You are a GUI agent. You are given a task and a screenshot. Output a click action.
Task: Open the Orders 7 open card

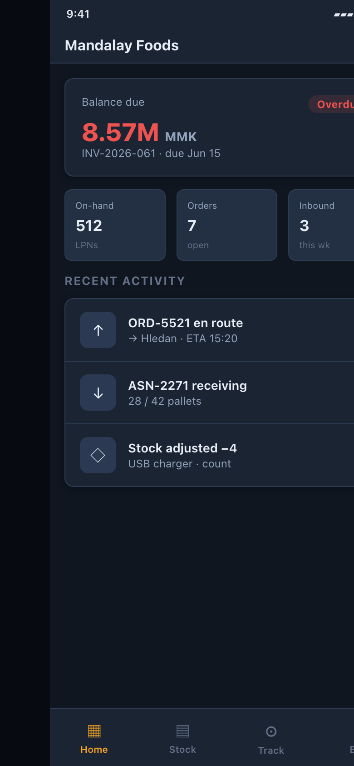[x=227, y=225]
